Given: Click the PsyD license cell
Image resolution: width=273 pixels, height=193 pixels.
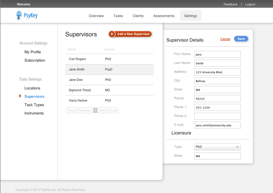Looking at the screenshot, I should tap(109, 70).
